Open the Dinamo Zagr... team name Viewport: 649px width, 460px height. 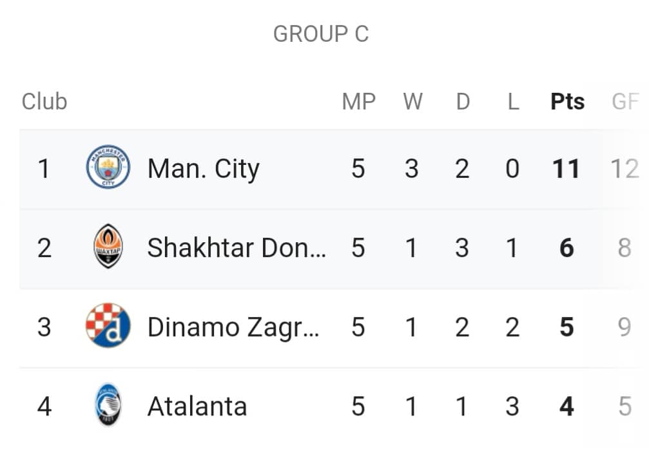click(233, 328)
